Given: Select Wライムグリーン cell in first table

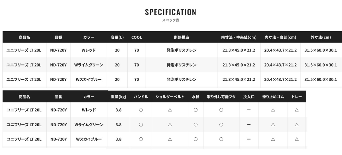Looking at the screenshot, I should (x=89, y=65).
